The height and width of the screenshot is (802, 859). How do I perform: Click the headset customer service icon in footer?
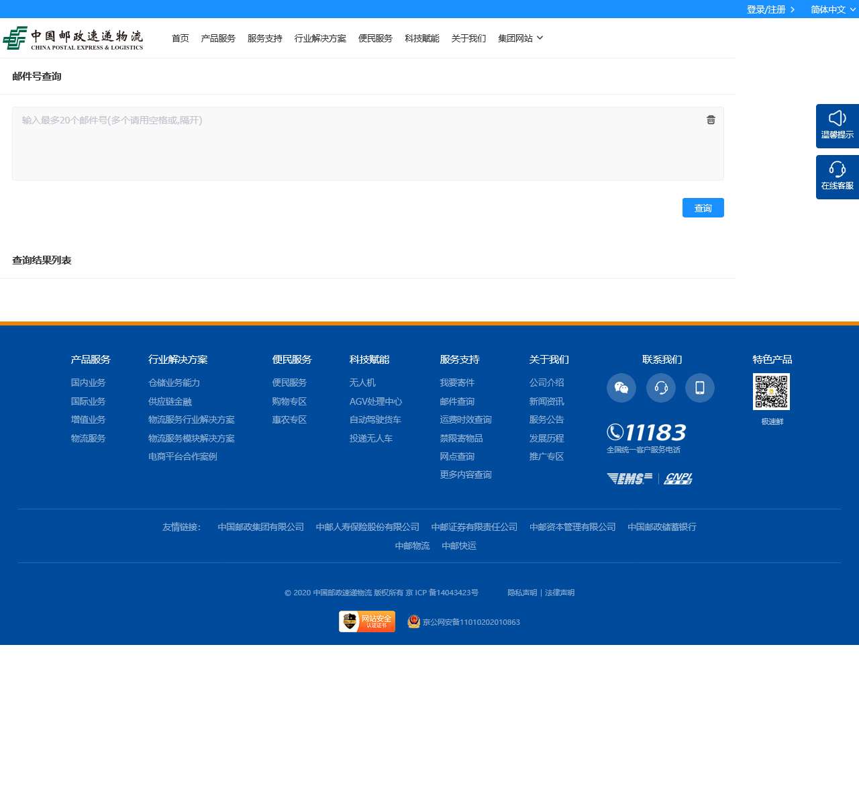pos(661,388)
